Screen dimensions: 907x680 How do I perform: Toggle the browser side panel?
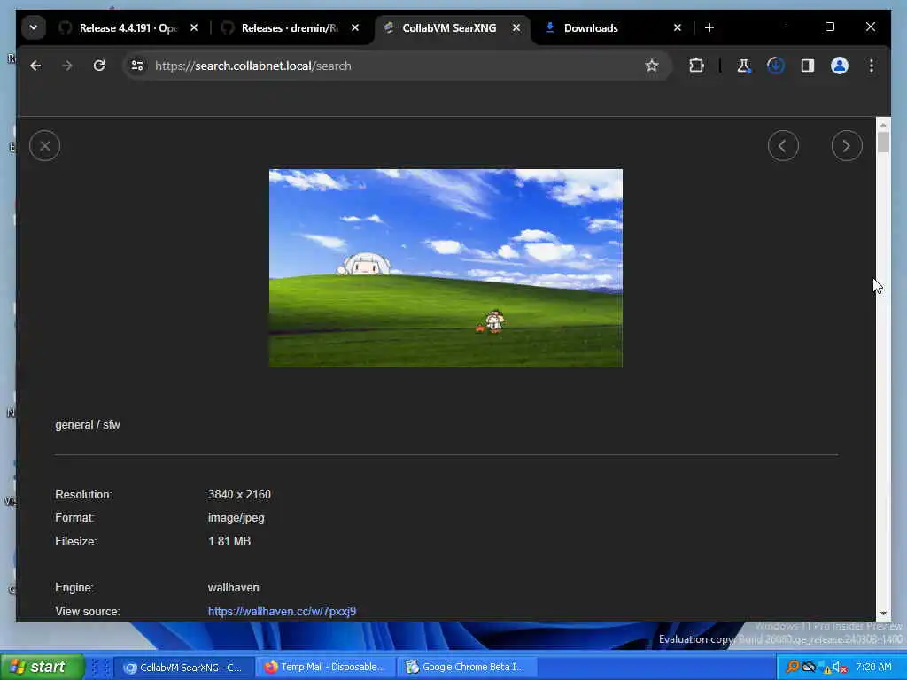(808, 66)
